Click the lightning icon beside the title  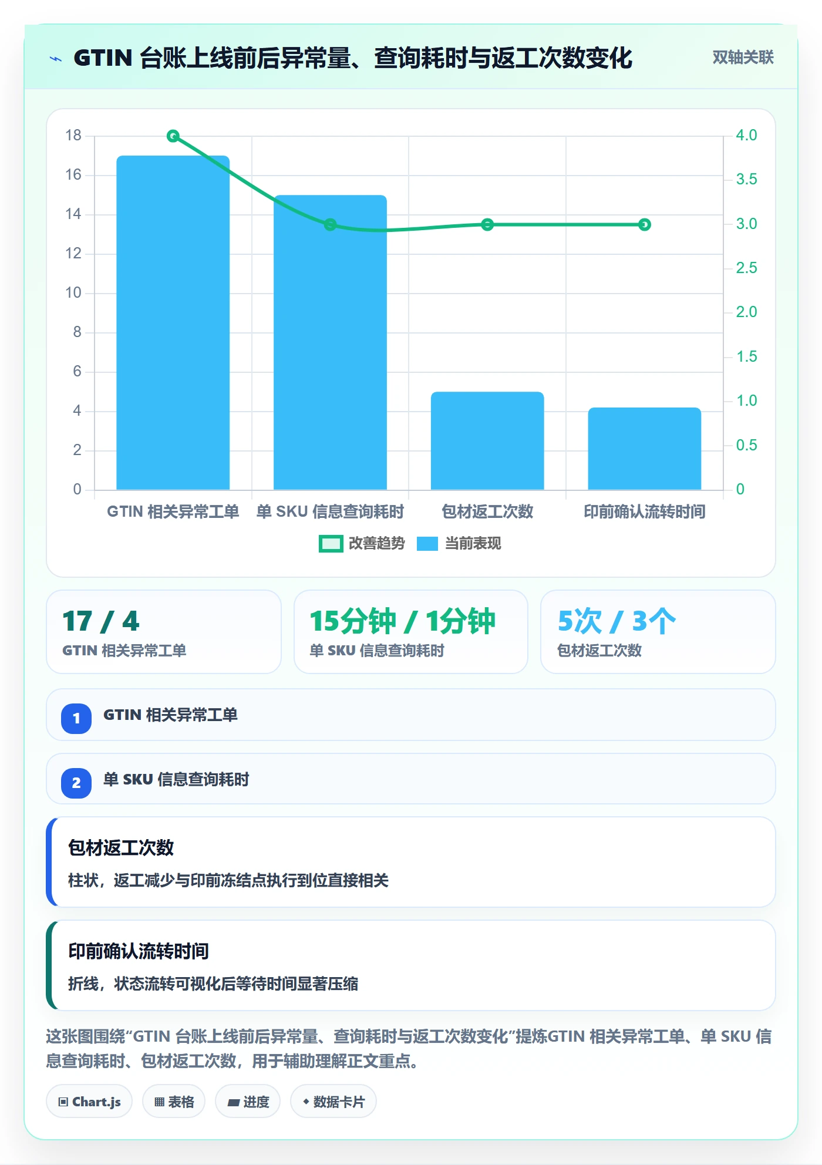tap(56, 59)
